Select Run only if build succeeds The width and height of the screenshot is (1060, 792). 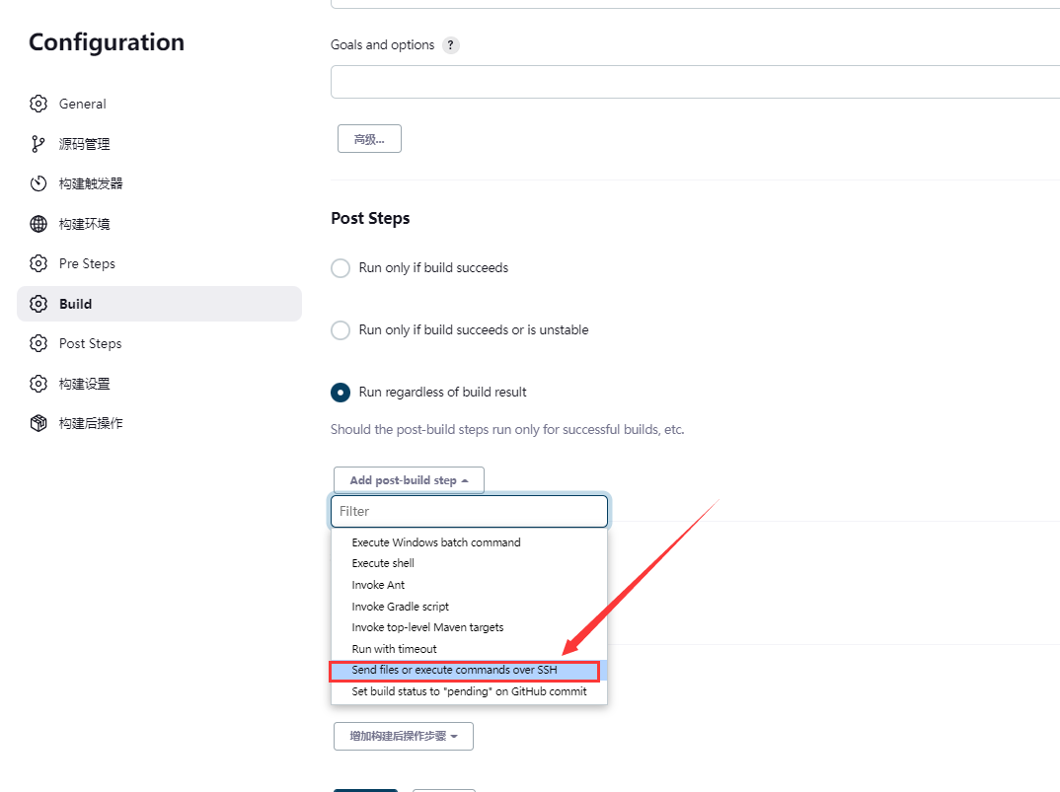(x=341, y=268)
